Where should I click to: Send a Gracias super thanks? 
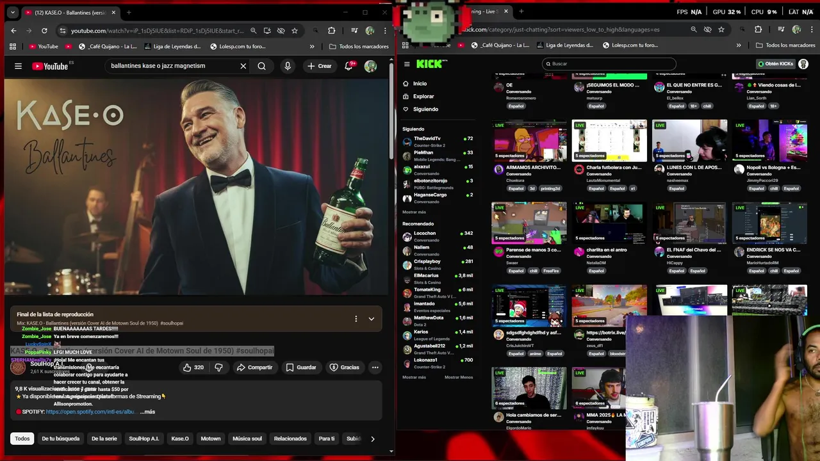pyautogui.click(x=345, y=368)
